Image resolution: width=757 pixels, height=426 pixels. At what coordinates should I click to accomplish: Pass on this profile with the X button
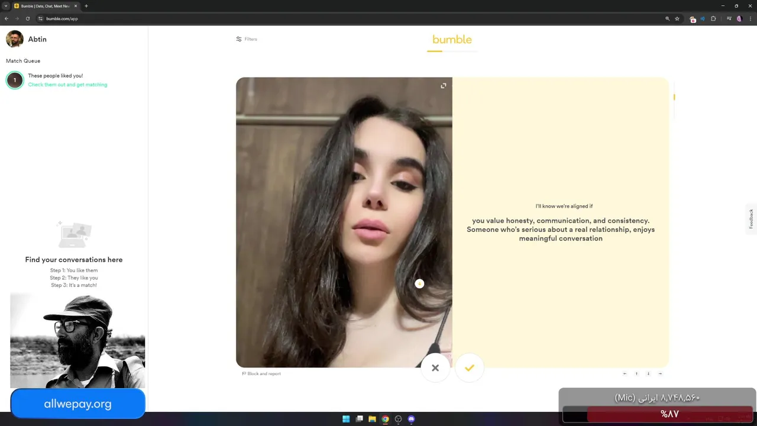click(435, 368)
